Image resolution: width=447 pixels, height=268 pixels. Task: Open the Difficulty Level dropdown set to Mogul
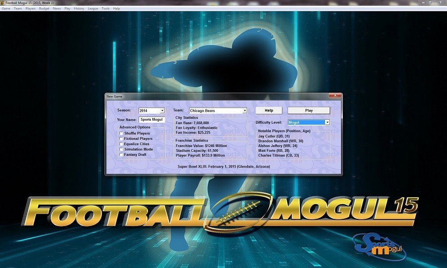(327, 121)
